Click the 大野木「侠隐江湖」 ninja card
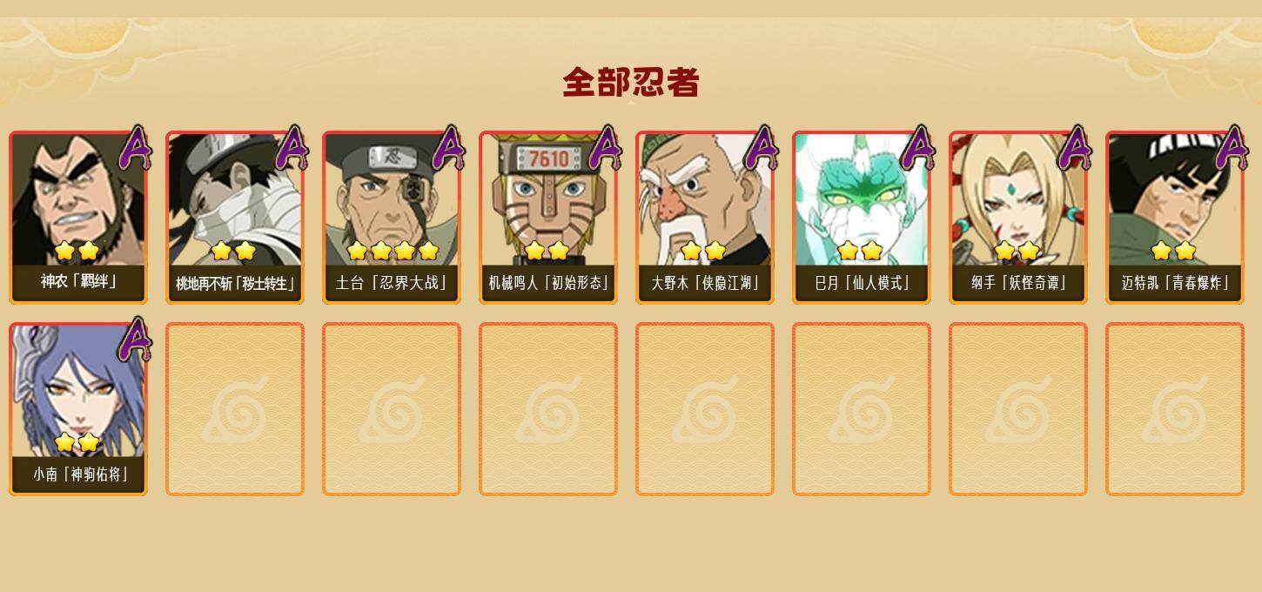 point(705,217)
